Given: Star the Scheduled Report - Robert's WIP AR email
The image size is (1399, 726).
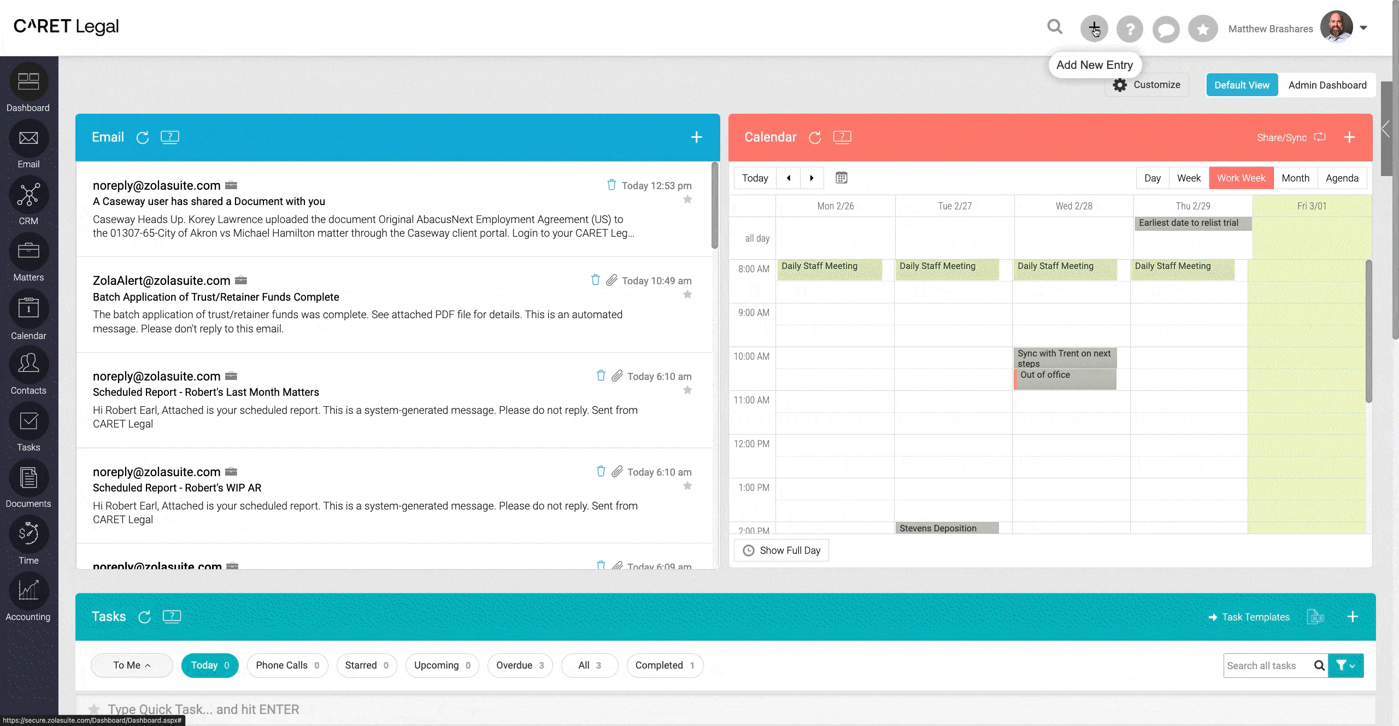Looking at the screenshot, I should (x=687, y=485).
